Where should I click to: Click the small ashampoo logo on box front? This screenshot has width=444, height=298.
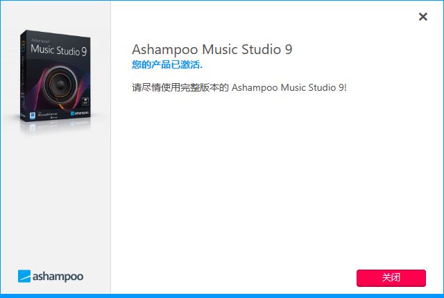coord(80,113)
